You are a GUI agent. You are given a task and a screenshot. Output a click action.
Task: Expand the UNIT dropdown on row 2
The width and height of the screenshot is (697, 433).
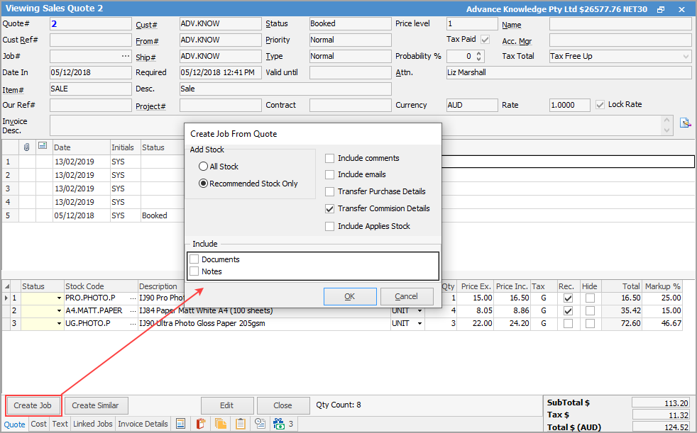point(419,311)
